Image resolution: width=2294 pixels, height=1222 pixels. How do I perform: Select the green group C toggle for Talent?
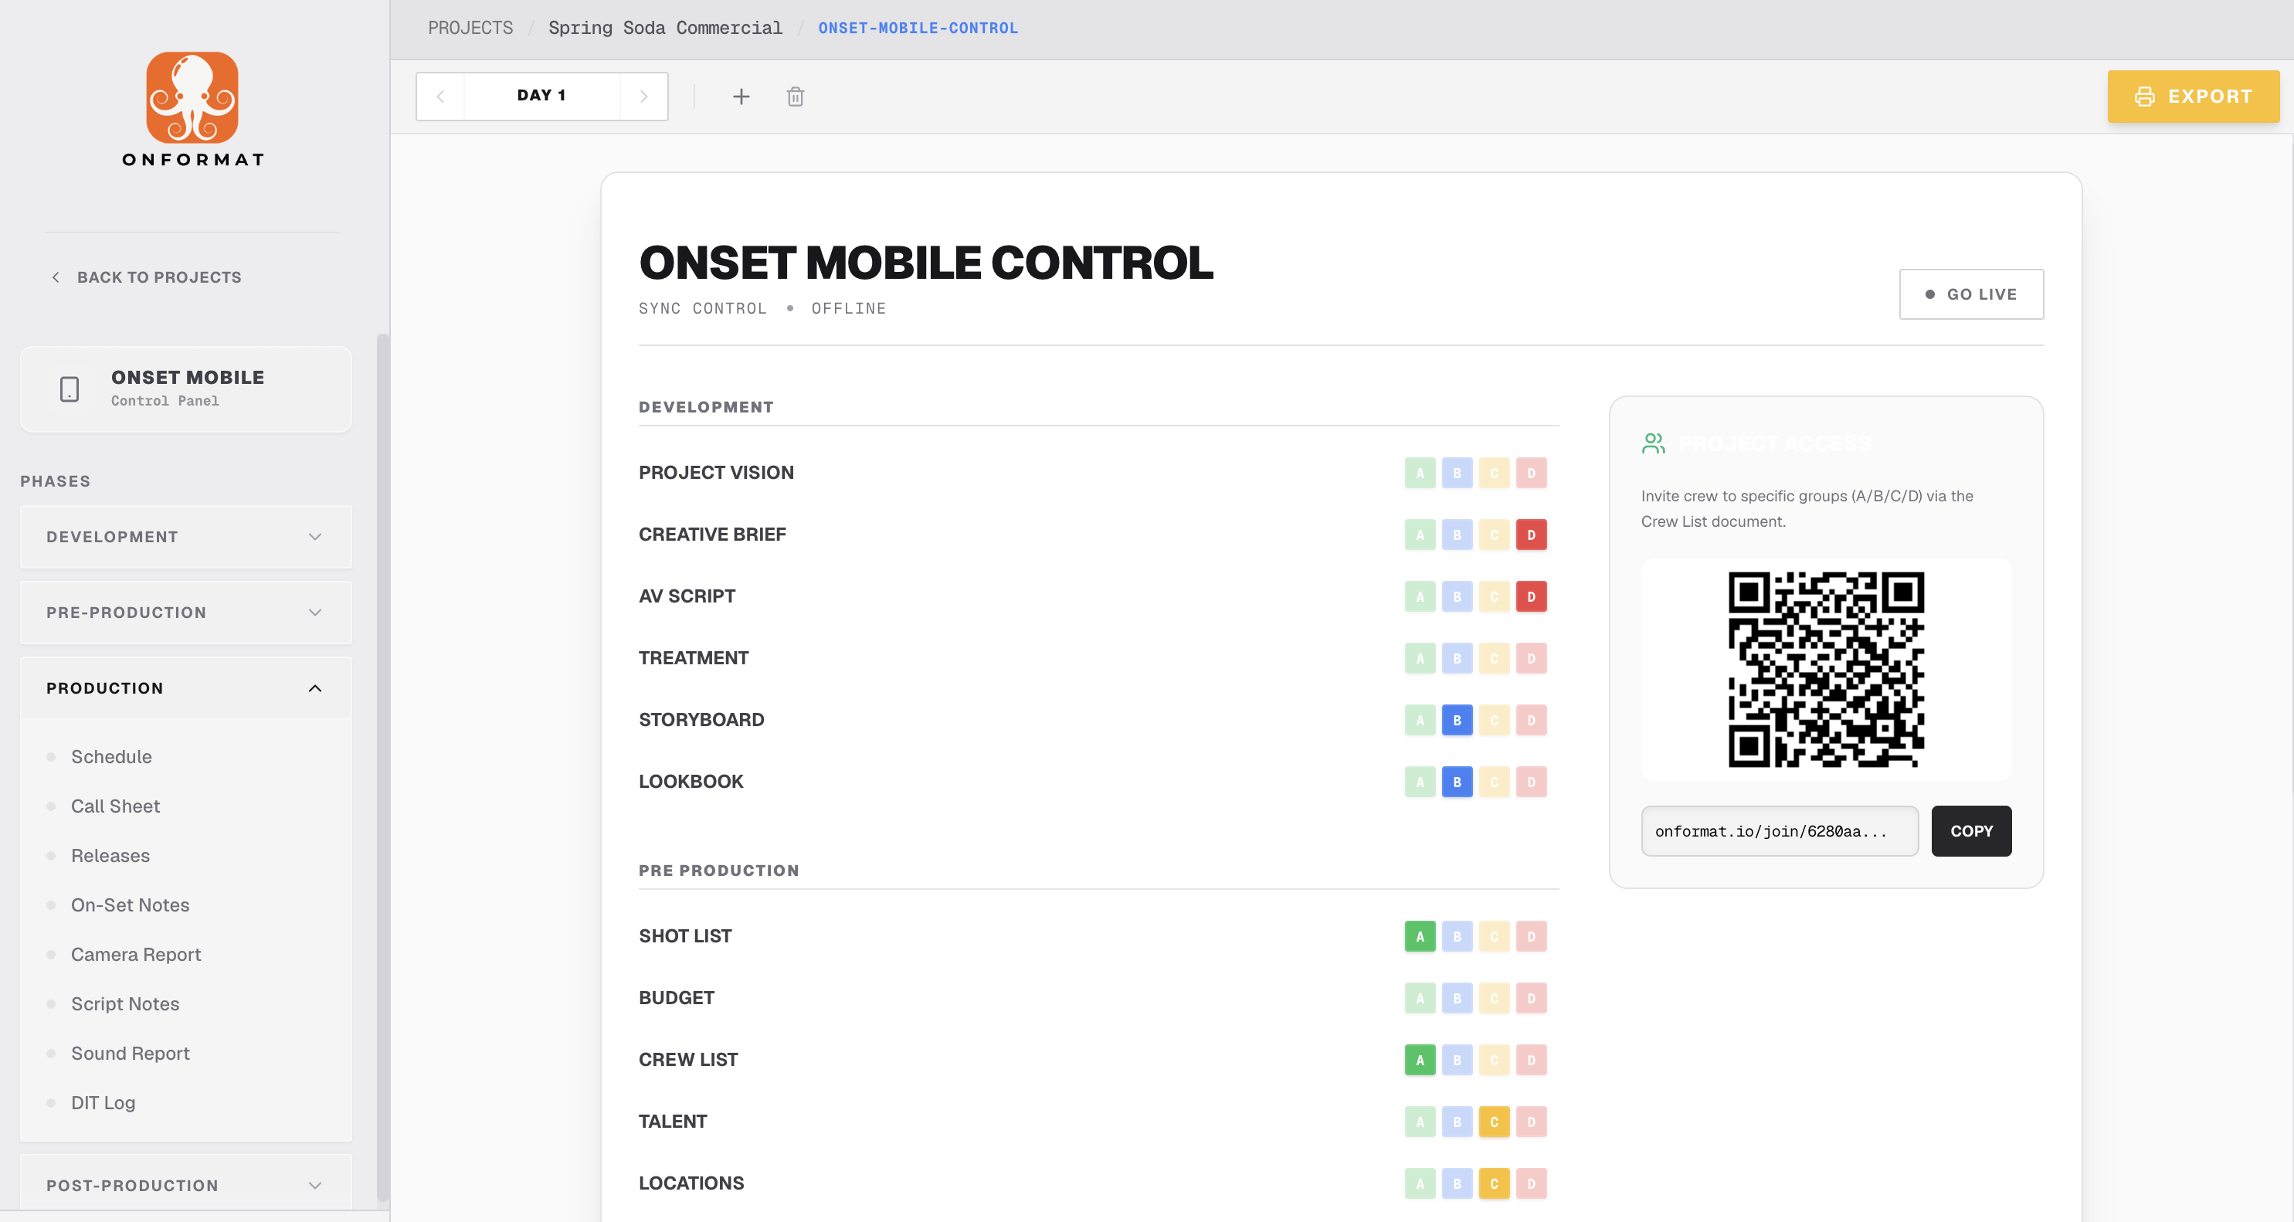click(x=1495, y=1122)
